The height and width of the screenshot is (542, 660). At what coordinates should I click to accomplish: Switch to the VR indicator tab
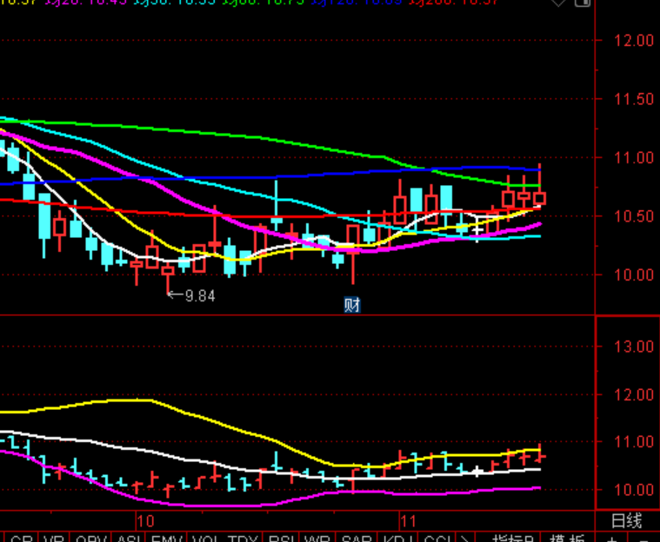pos(54,538)
